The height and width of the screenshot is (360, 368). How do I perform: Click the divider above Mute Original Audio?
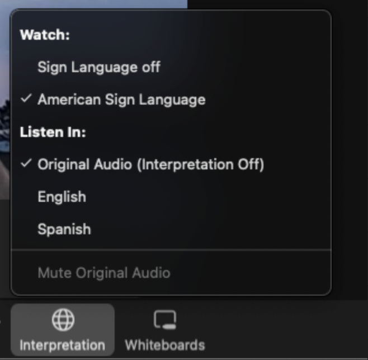coord(171,250)
